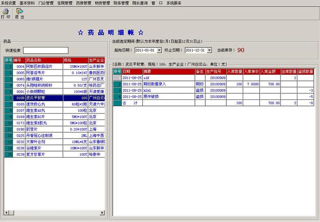Click the current stock value 90

pos(241,50)
